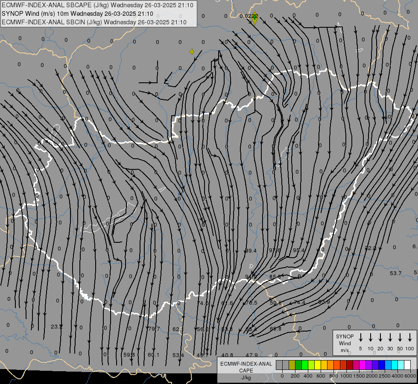Pick the dark green CAPE swatch
The height and width of the screenshot is (384, 418).
coord(298,365)
